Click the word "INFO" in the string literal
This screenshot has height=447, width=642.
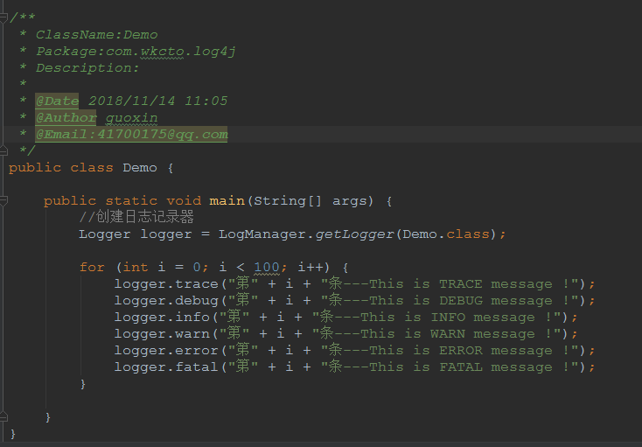tap(448, 318)
